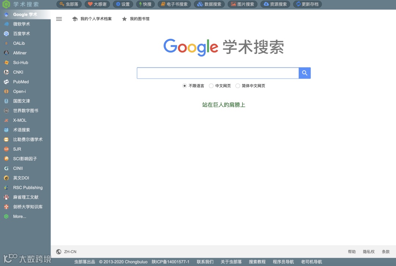The width and height of the screenshot is (396, 266).
Task: Click the 微软学术 sidebar icon
Action: (x=6, y=24)
